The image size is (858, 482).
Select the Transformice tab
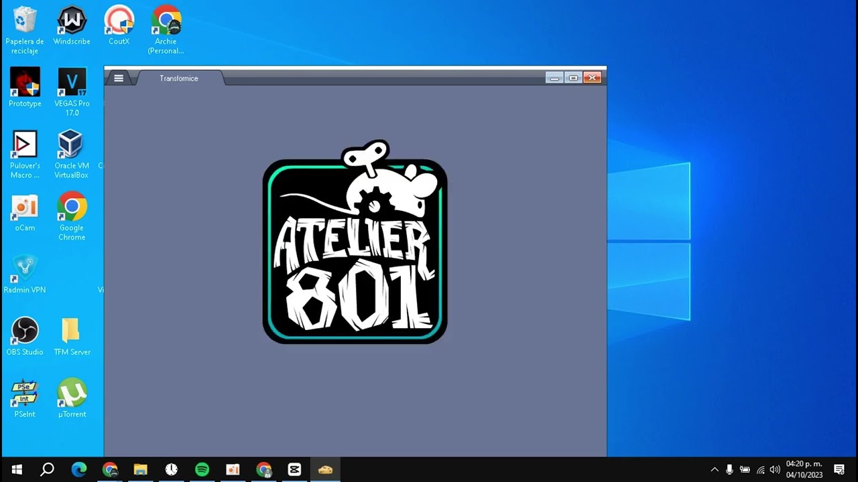[179, 78]
